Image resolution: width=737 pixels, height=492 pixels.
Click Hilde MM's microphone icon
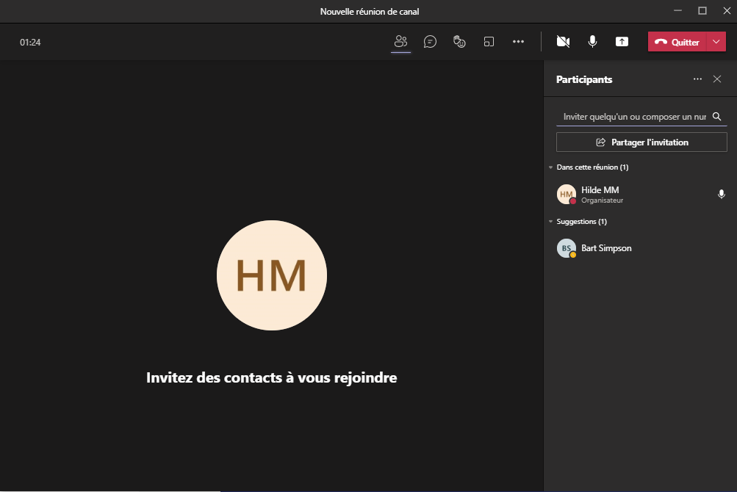click(x=721, y=194)
